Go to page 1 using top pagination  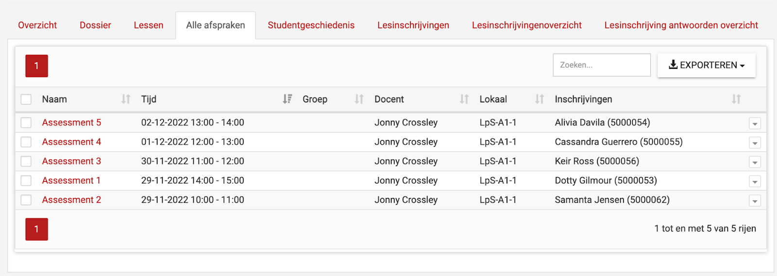point(36,66)
